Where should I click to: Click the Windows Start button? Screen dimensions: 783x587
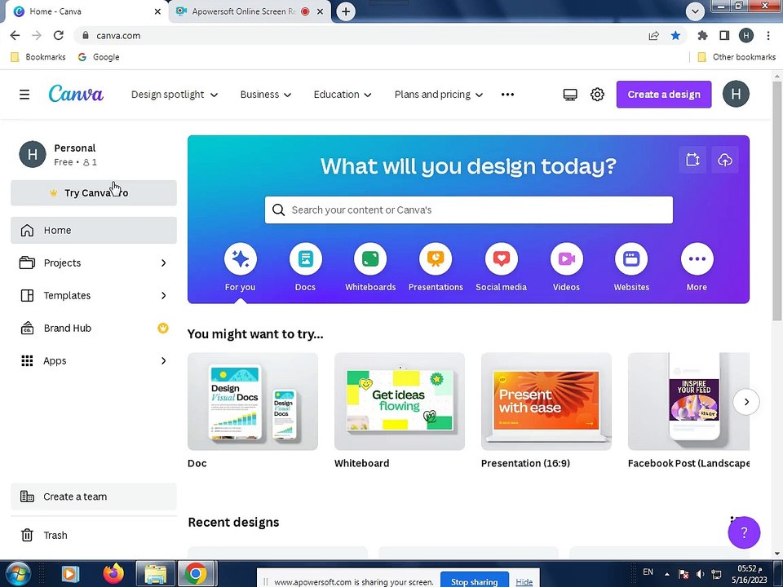coord(18,574)
